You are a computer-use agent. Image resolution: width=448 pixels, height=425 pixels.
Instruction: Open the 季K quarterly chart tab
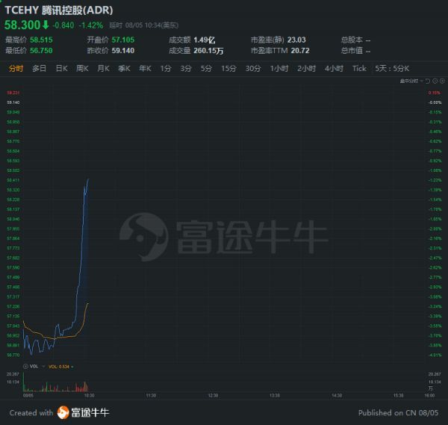(x=124, y=69)
